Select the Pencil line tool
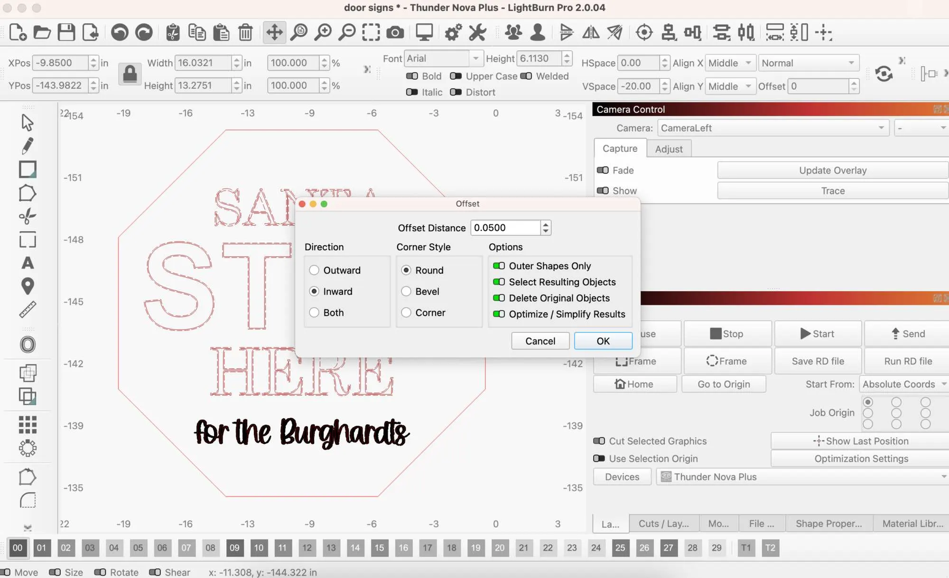This screenshot has height=578, width=949. [27, 146]
